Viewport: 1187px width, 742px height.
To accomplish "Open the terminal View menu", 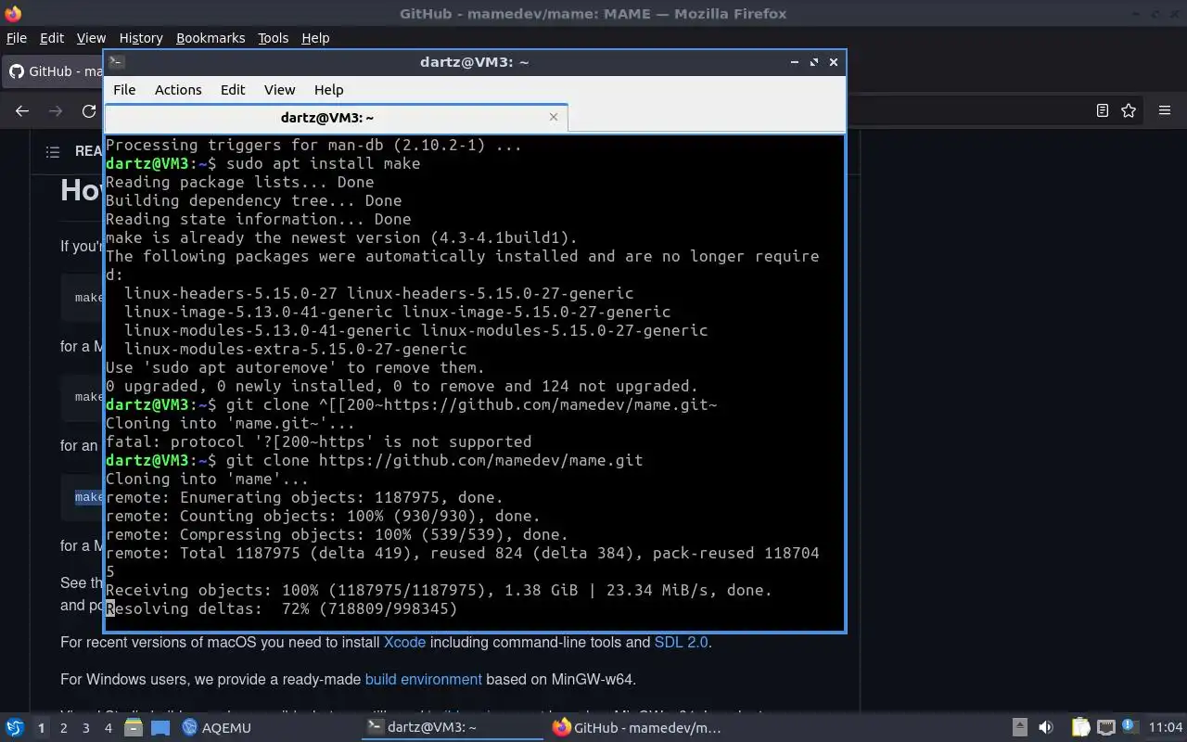I will coord(279,90).
